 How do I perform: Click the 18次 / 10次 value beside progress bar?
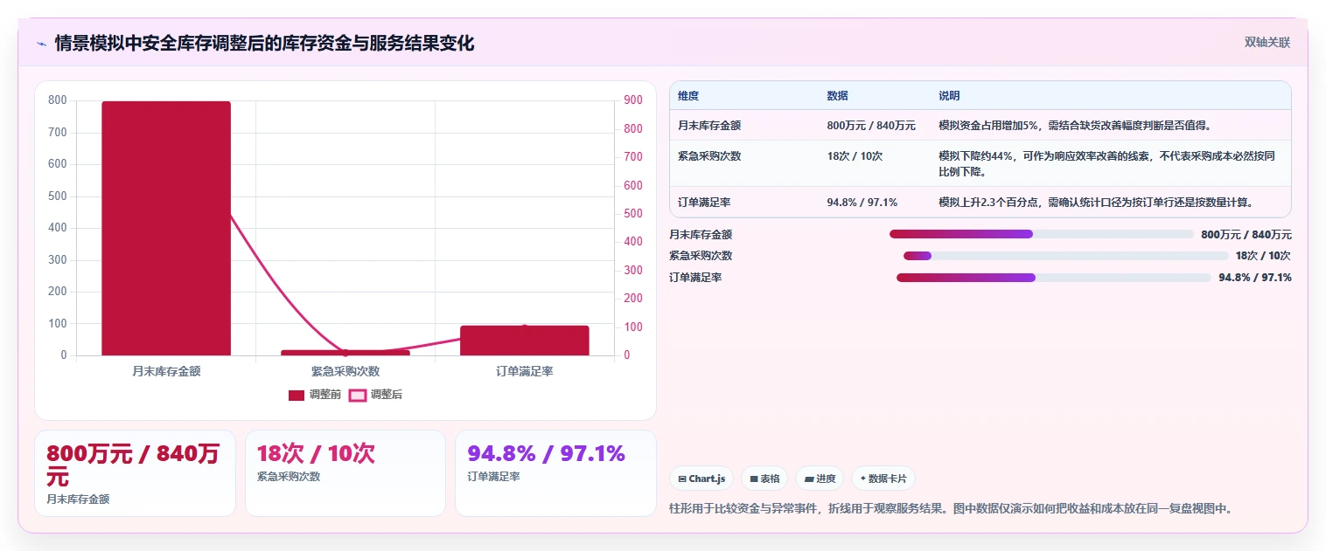(1263, 256)
